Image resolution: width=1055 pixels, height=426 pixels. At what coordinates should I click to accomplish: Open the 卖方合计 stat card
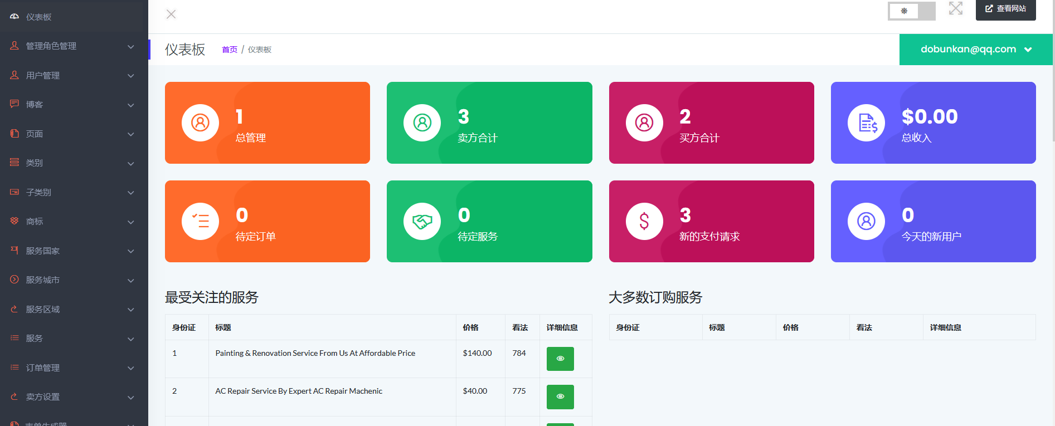[x=489, y=123]
